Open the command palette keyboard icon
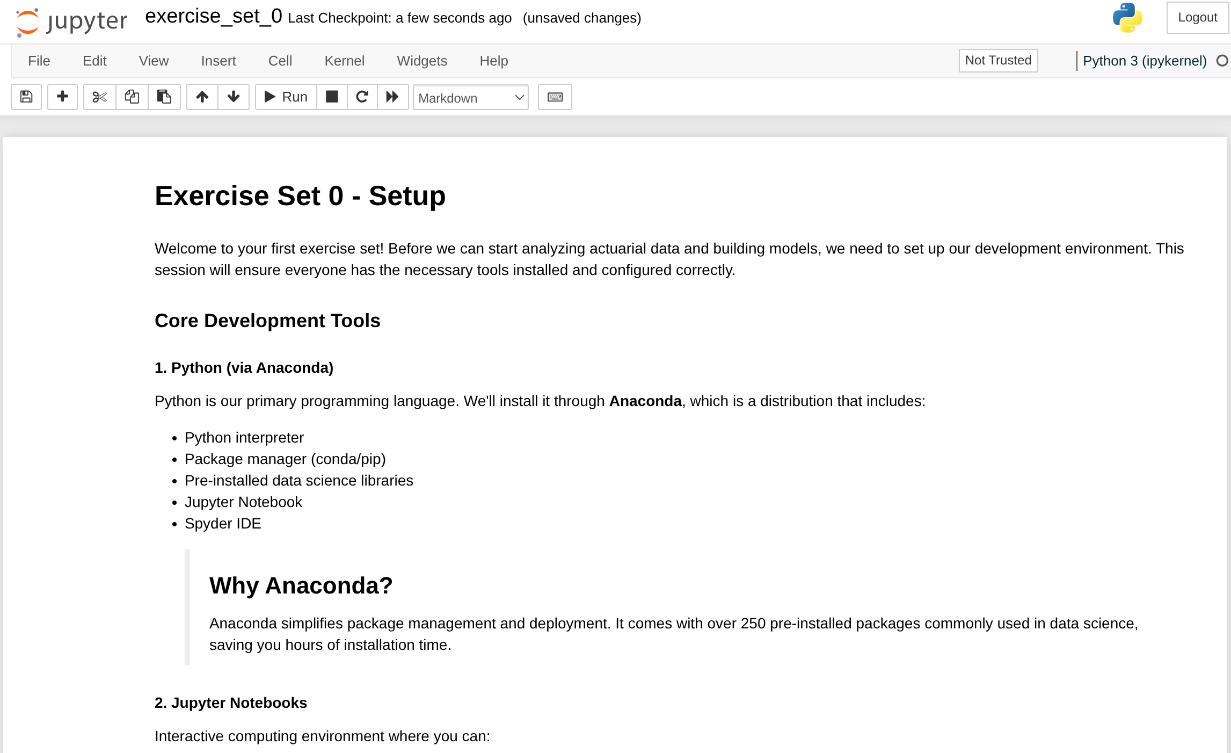Image resolution: width=1231 pixels, height=753 pixels. click(x=555, y=97)
